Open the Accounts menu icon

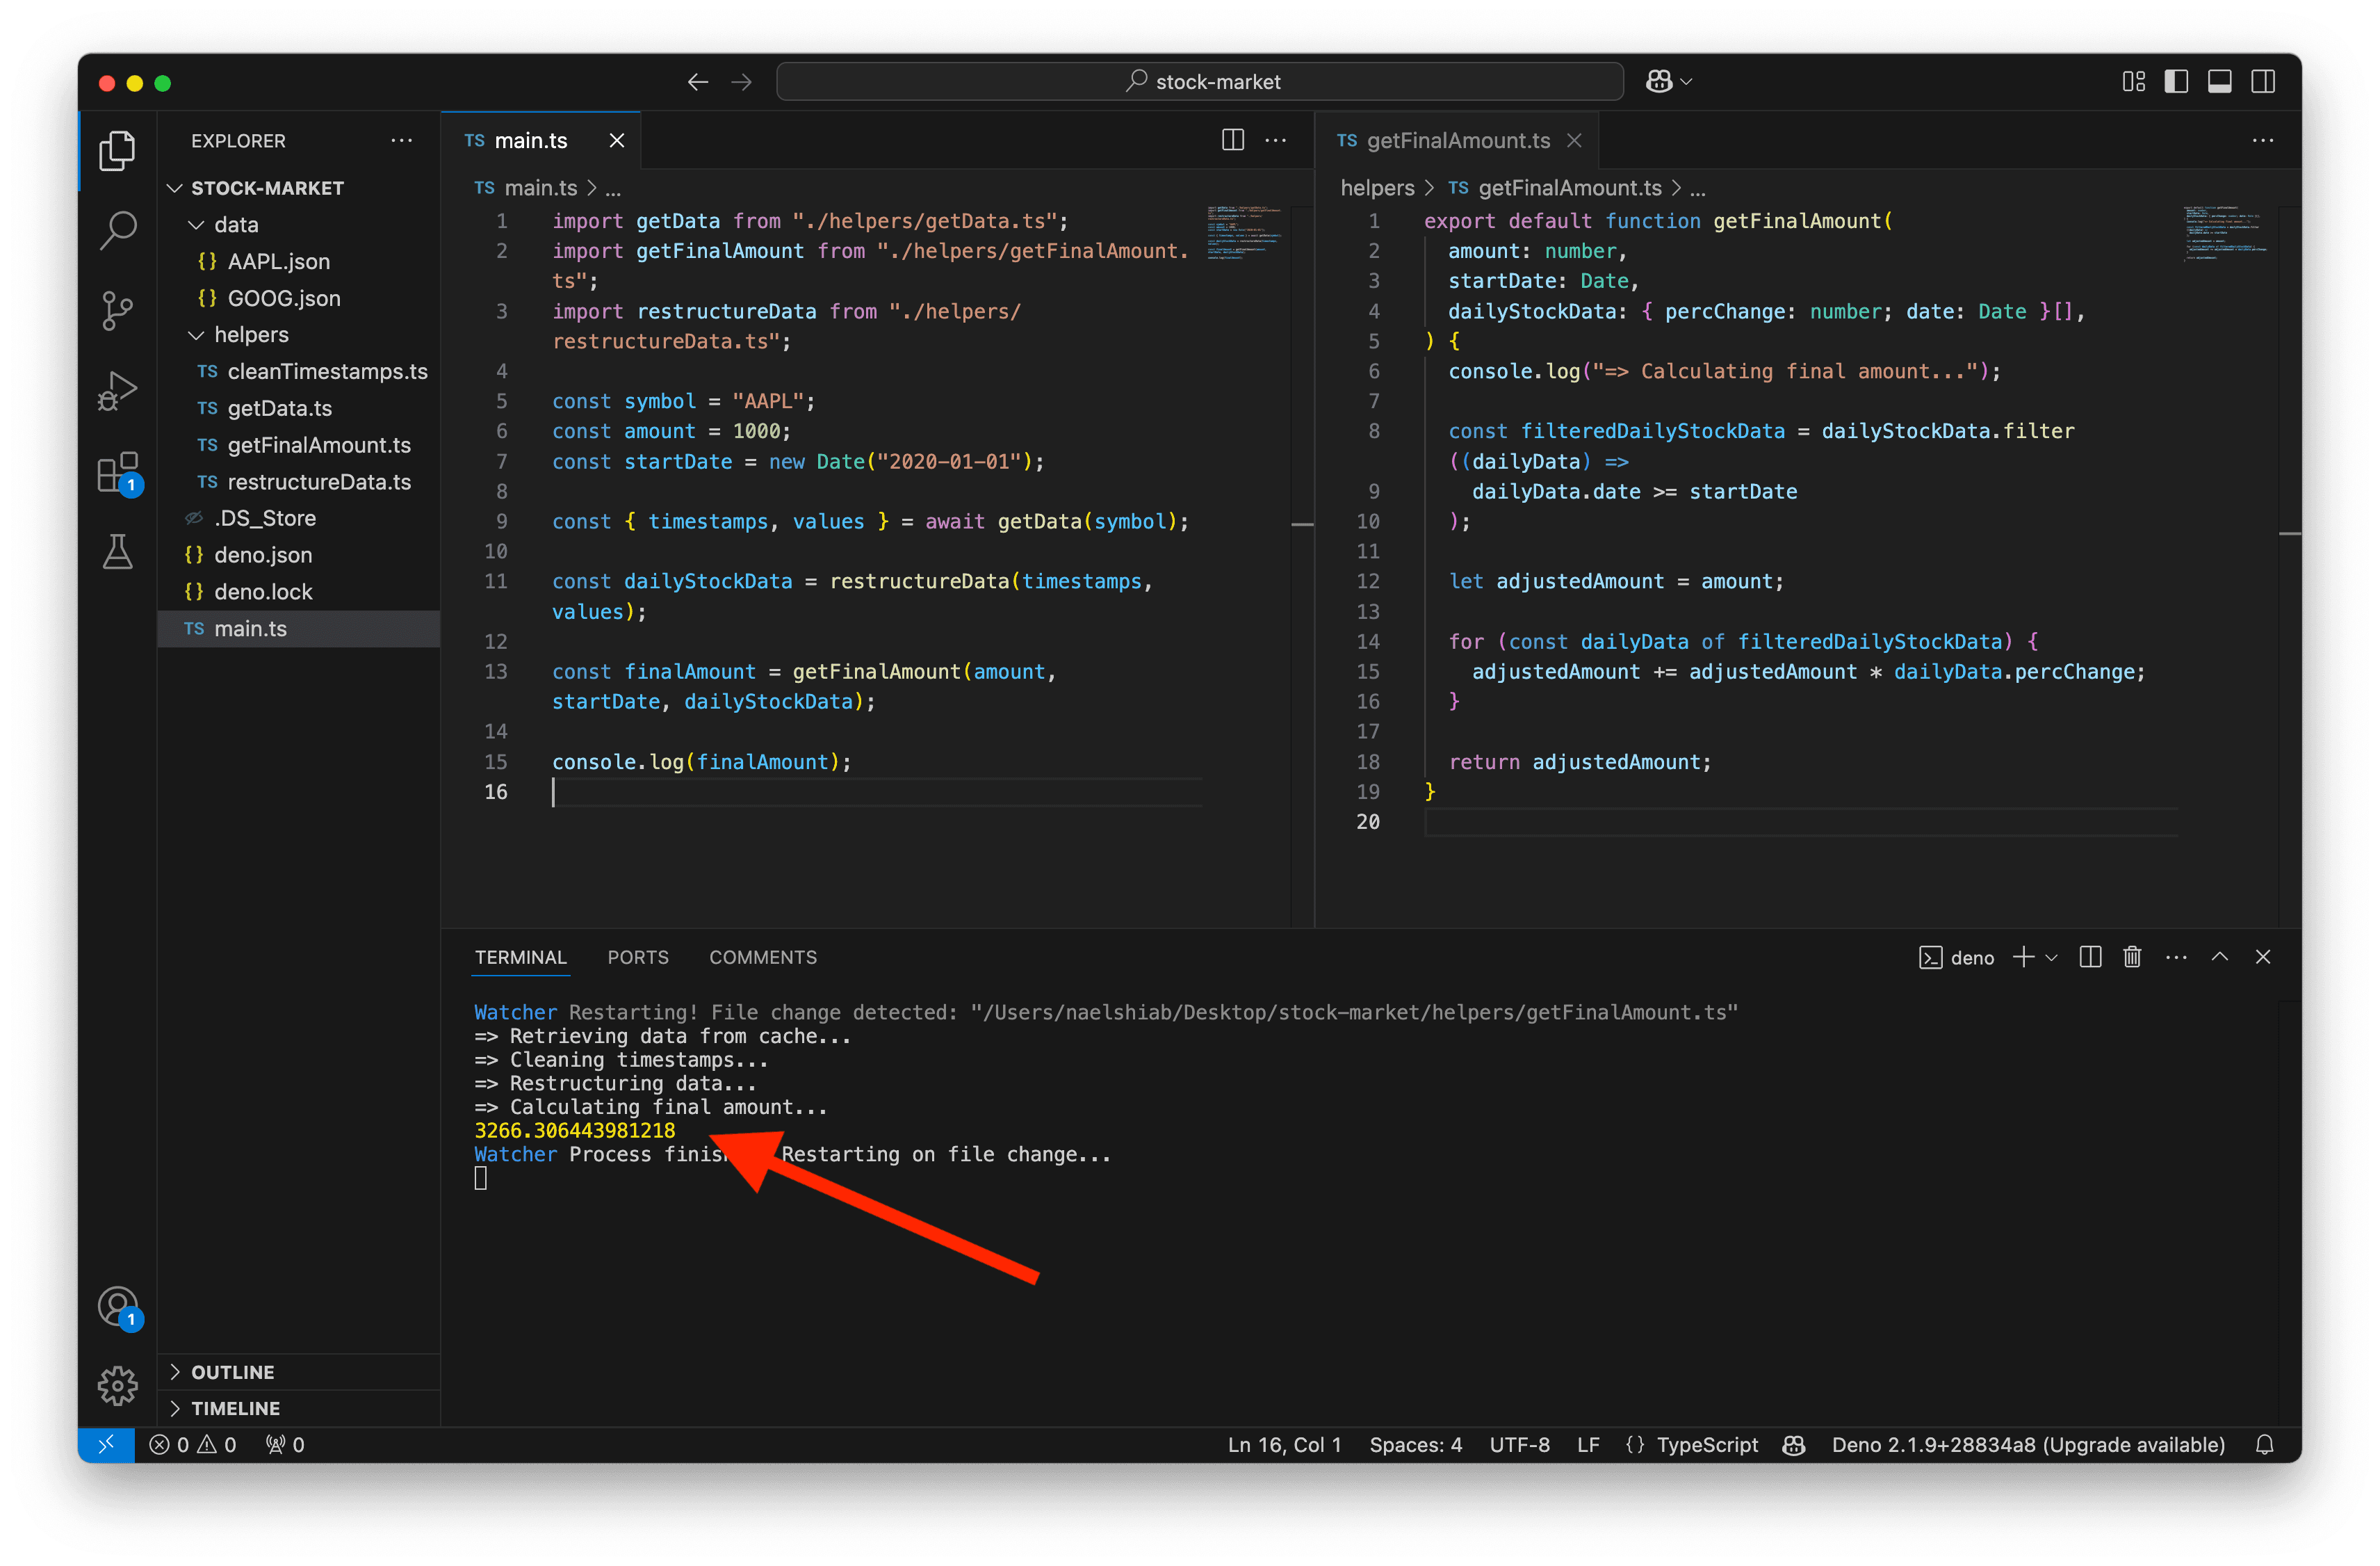coord(117,1306)
